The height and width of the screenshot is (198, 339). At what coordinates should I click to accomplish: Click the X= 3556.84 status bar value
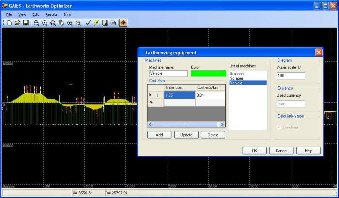(83, 193)
